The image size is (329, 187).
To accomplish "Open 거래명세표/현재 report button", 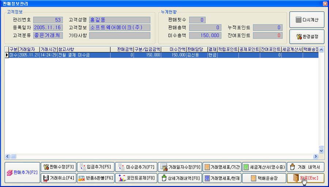I will click(222, 178).
